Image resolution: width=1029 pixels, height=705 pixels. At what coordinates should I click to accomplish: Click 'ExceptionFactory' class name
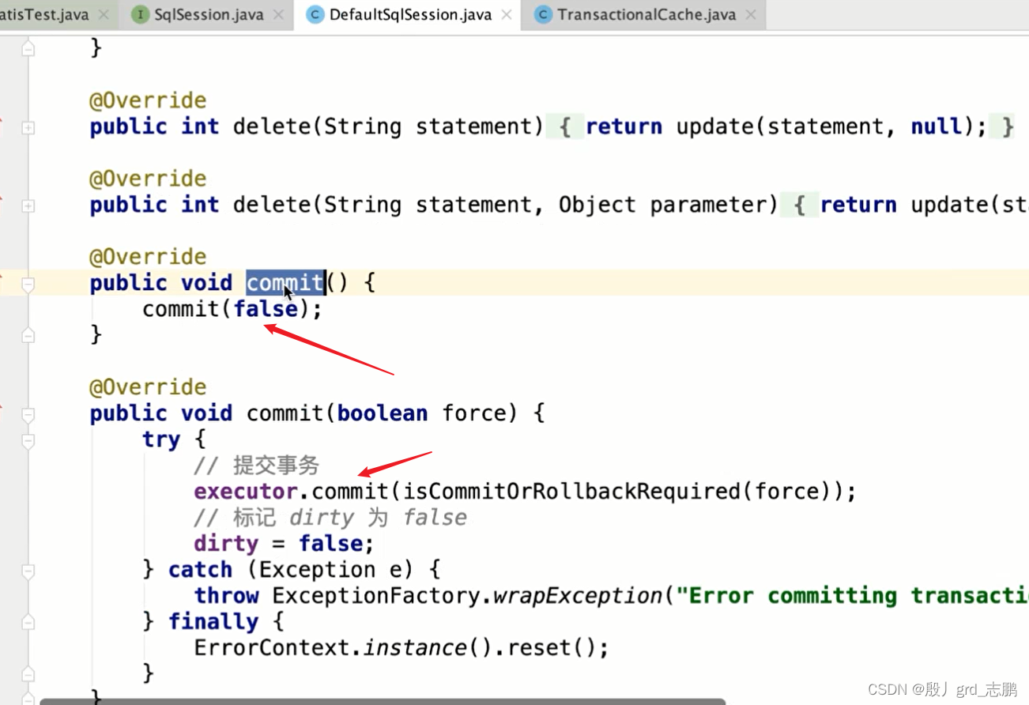[376, 596]
